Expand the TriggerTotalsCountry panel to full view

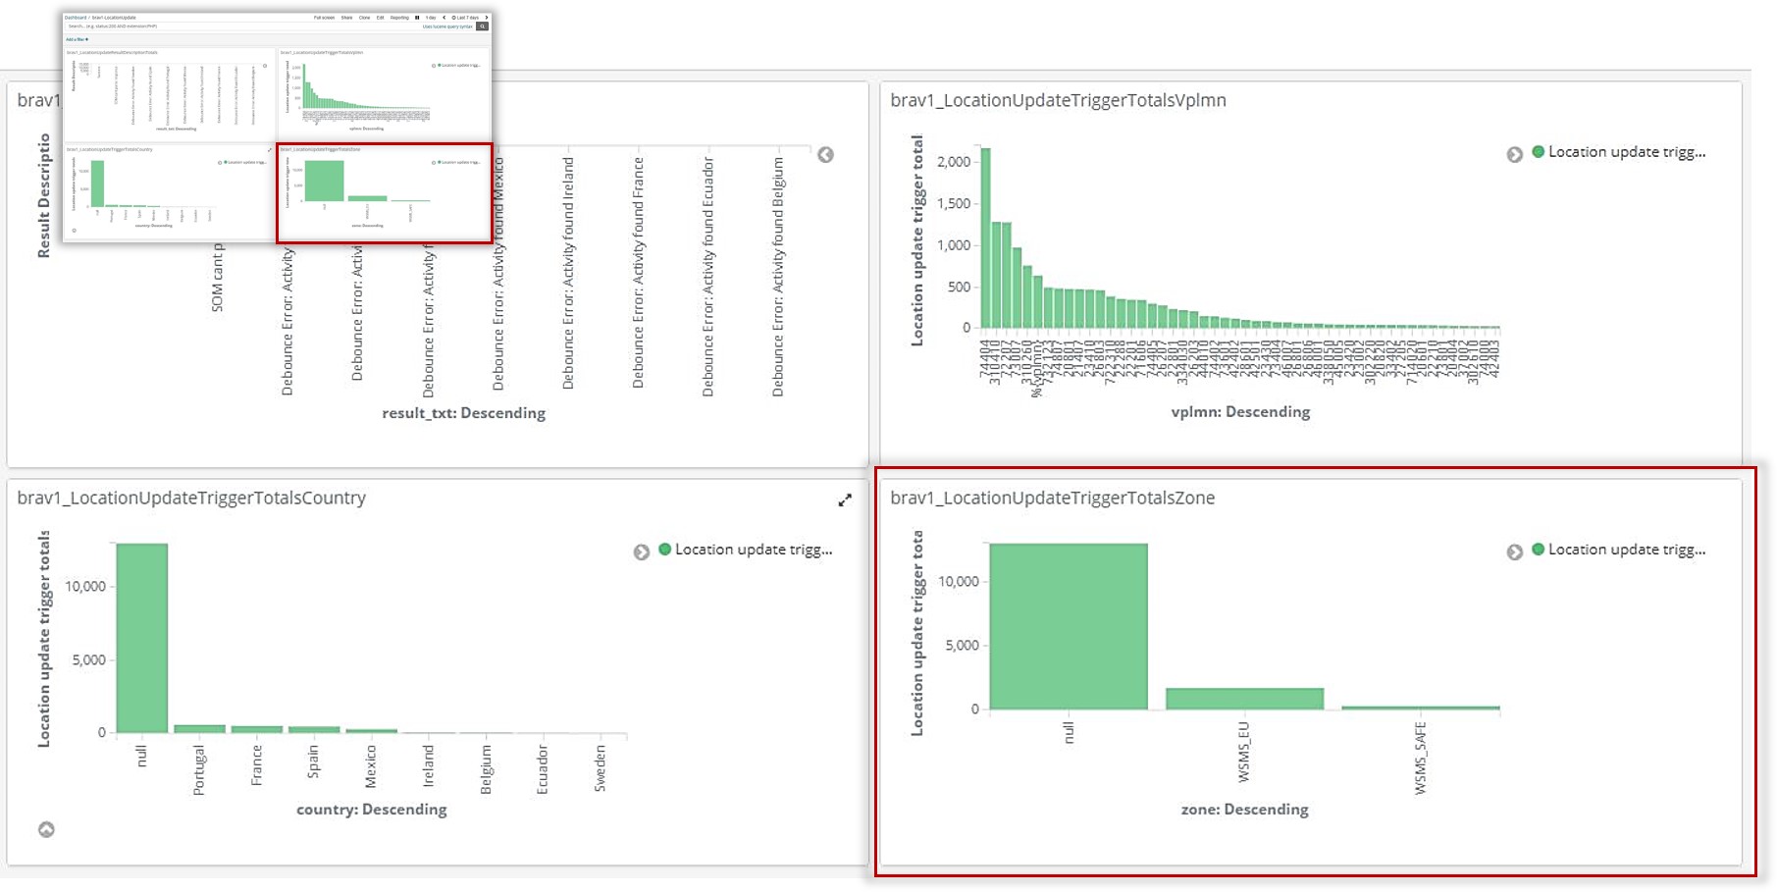click(845, 500)
